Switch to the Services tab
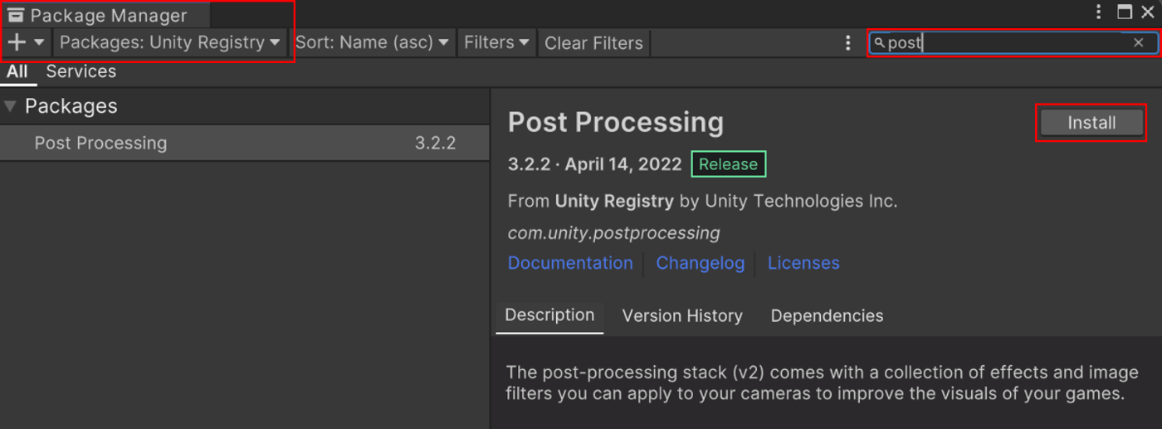Image resolution: width=1162 pixels, height=429 pixels. pyautogui.click(x=81, y=72)
